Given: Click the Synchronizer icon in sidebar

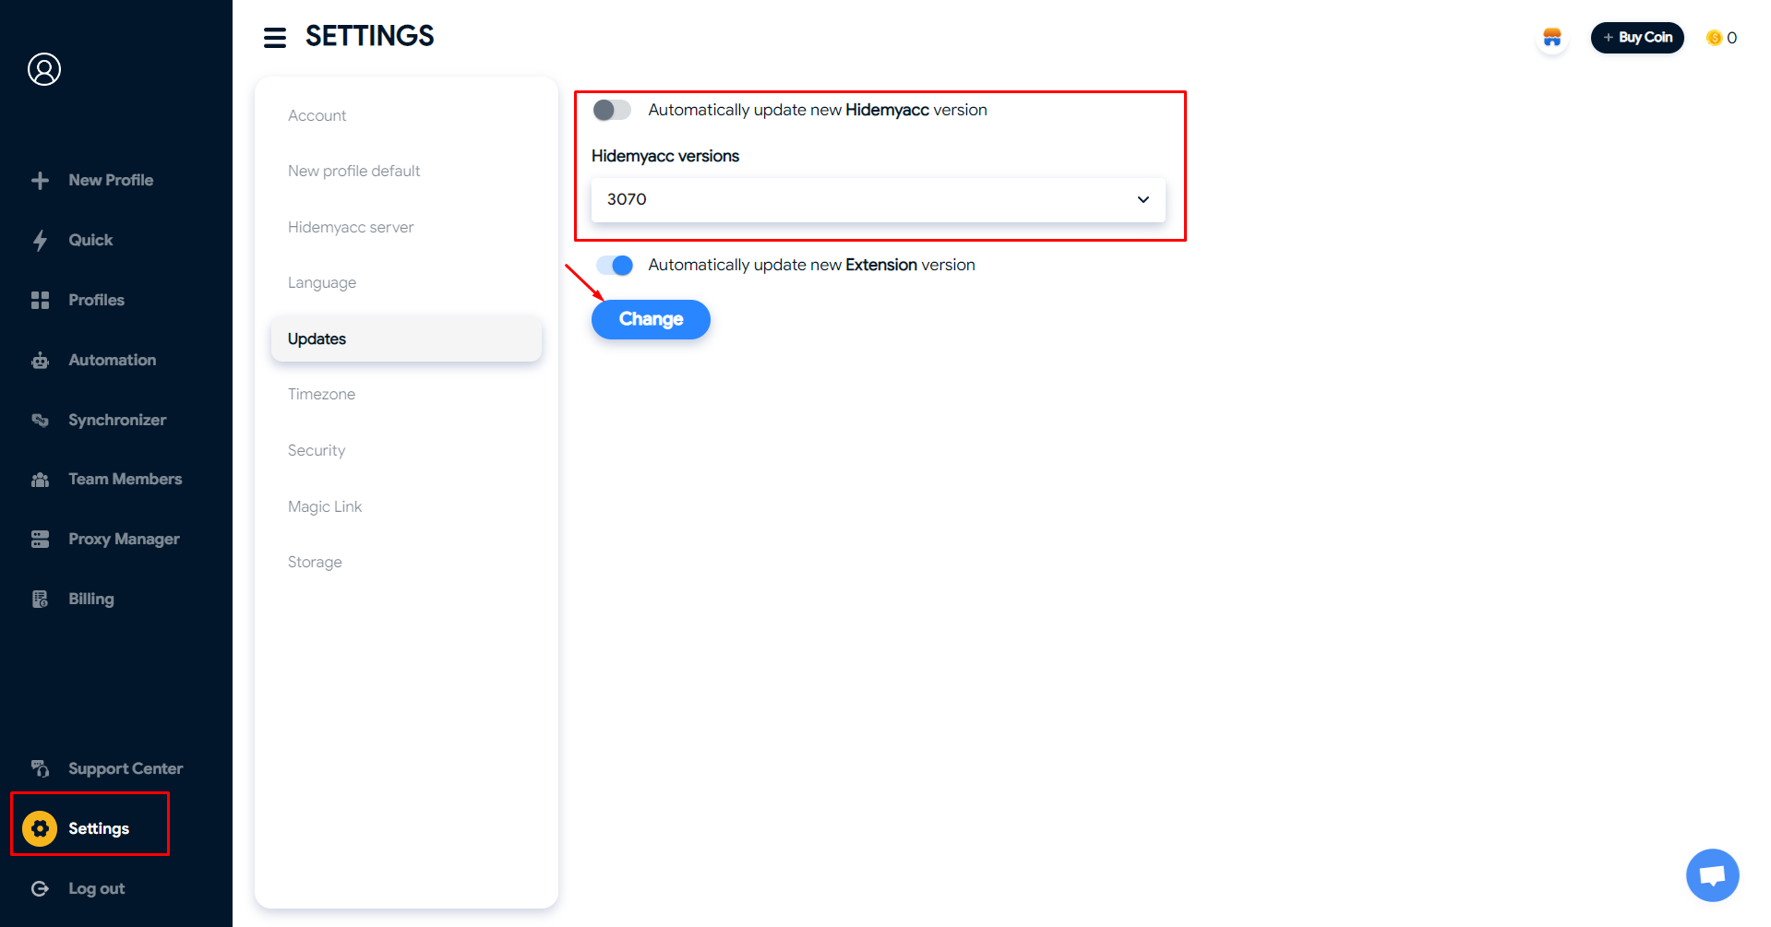Looking at the screenshot, I should pyautogui.click(x=40, y=421).
